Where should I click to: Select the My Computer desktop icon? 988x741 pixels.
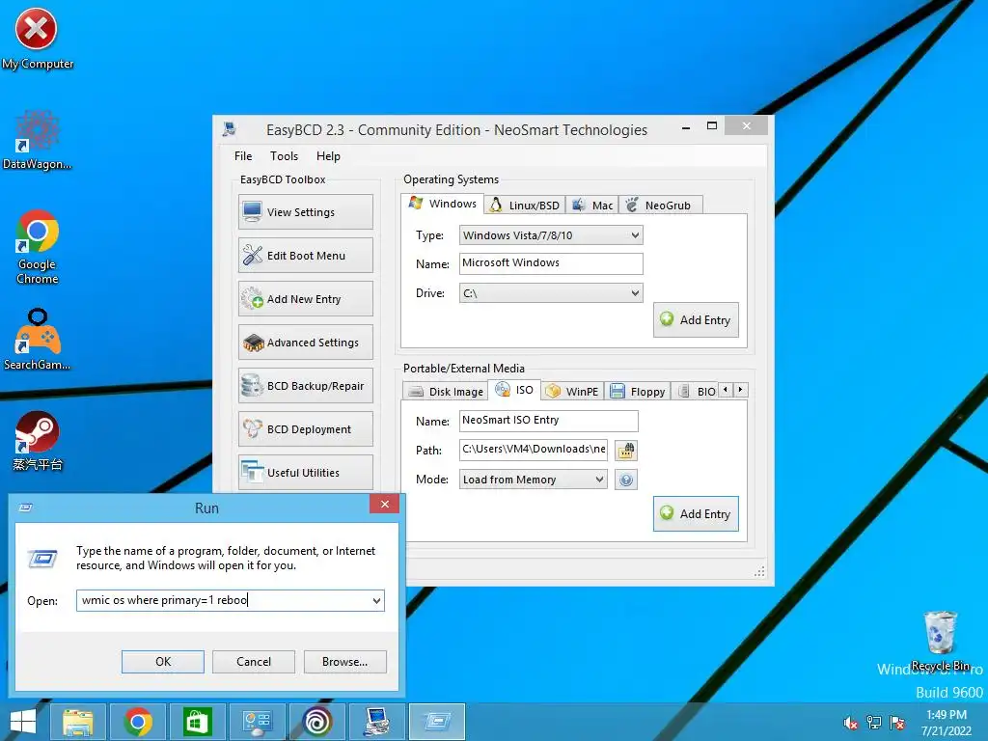[x=37, y=39]
